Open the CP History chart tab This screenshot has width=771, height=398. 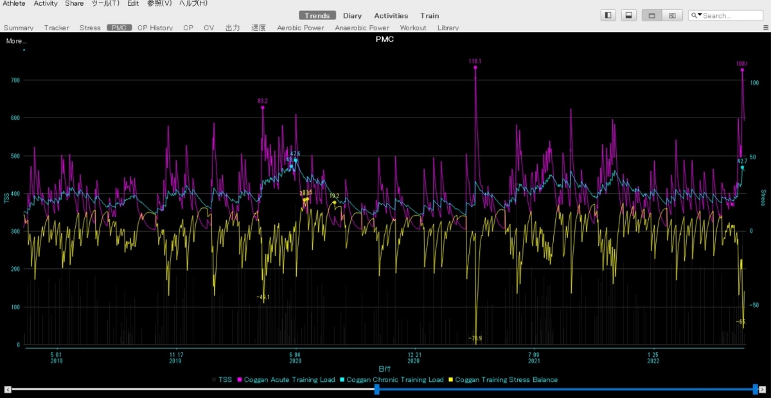[x=155, y=28]
